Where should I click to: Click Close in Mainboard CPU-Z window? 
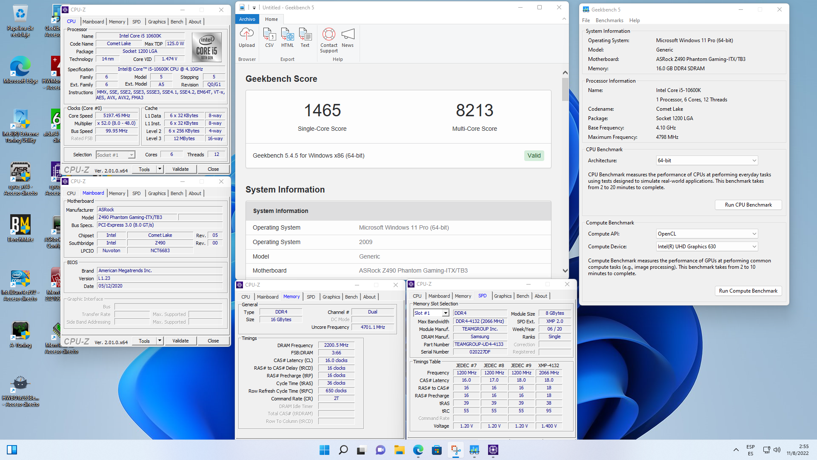point(213,341)
